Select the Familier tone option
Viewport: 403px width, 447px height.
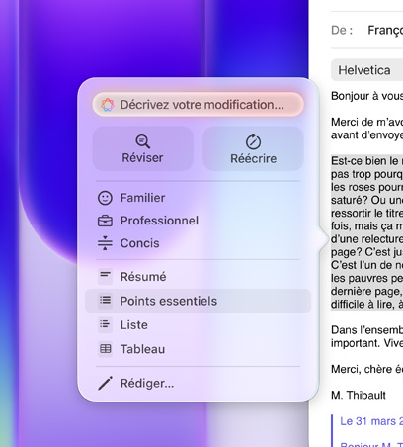pos(198,198)
